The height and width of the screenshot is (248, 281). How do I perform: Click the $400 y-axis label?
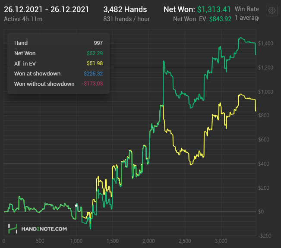click(264, 164)
